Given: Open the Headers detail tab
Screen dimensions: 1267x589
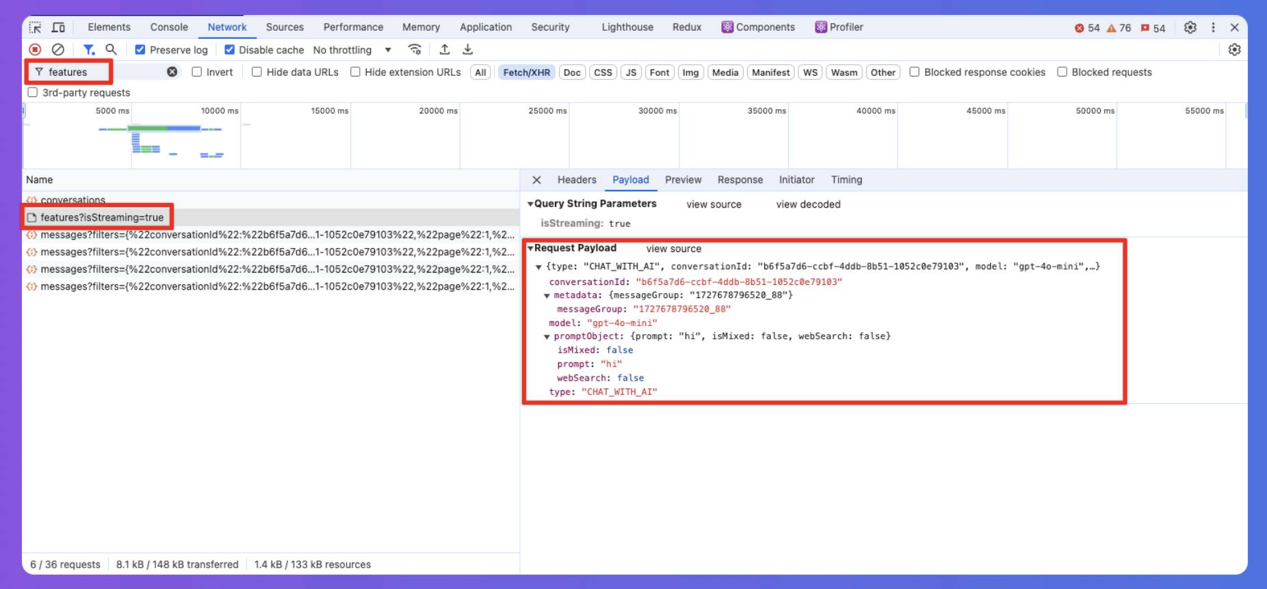Looking at the screenshot, I should pyautogui.click(x=577, y=180).
